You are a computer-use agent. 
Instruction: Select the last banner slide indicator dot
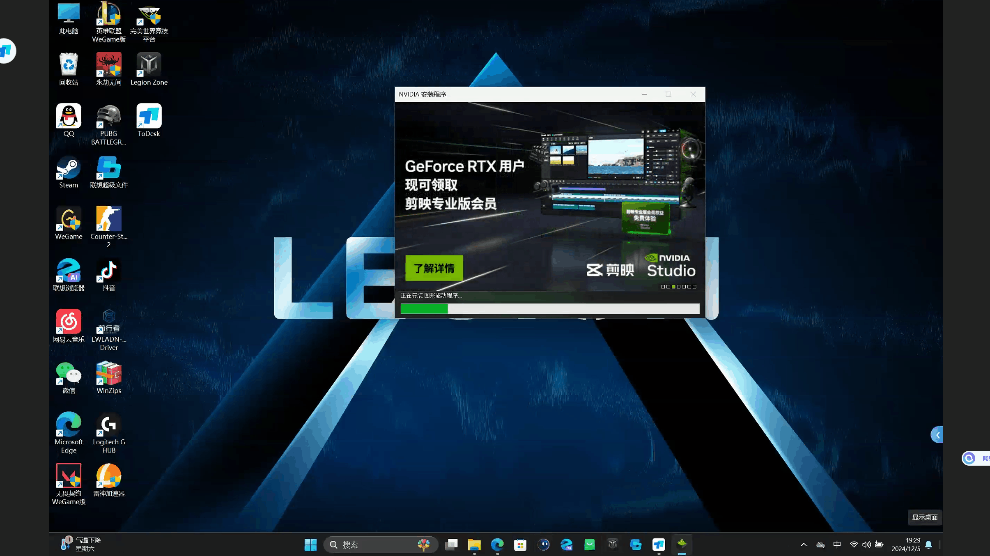pos(695,287)
